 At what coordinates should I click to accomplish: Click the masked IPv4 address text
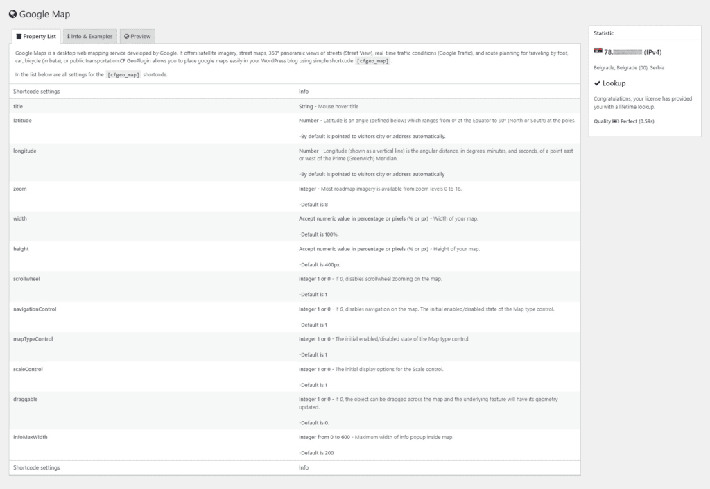tap(632, 52)
